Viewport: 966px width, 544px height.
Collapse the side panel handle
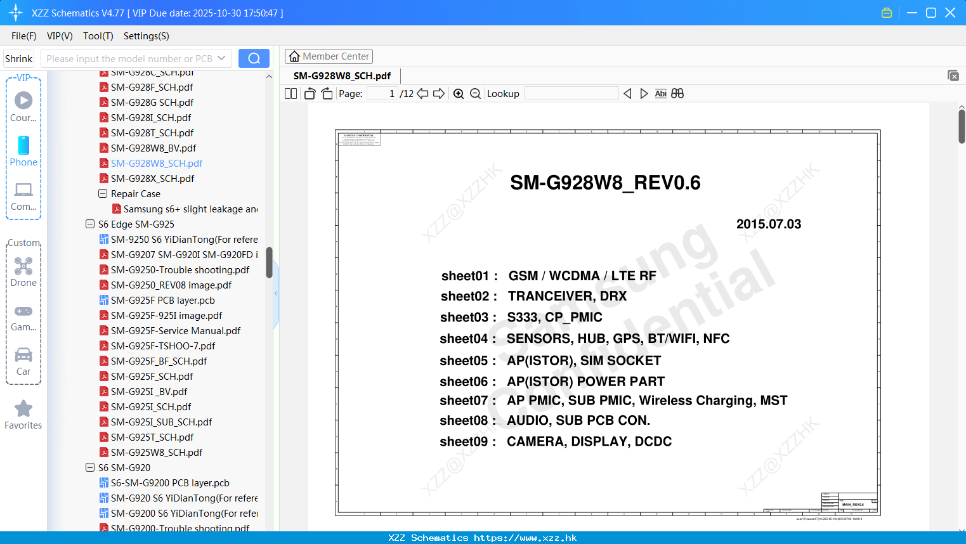tap(276, 293)
